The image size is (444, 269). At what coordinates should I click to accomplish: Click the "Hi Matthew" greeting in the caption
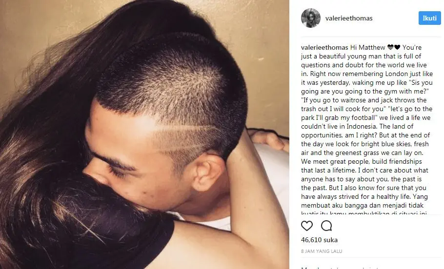click(367, 47)
